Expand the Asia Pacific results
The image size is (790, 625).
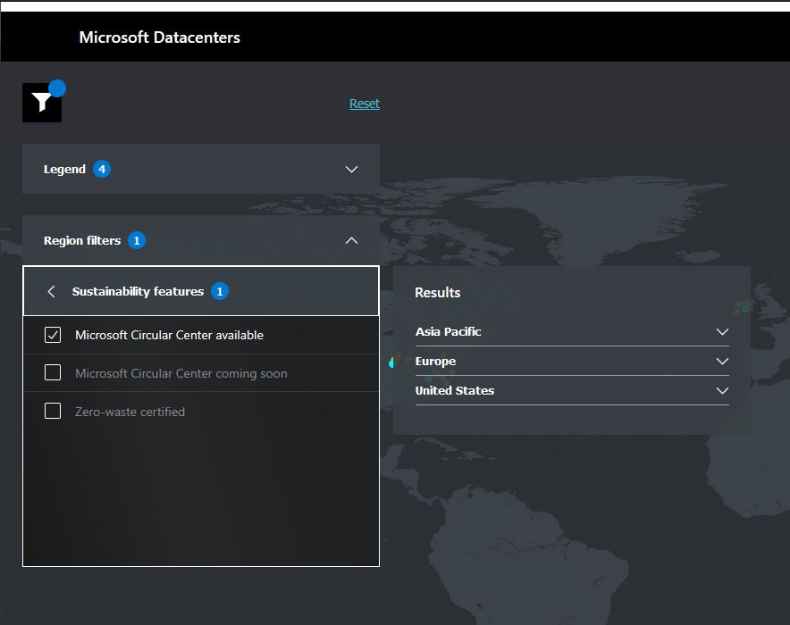pos(722,331)
